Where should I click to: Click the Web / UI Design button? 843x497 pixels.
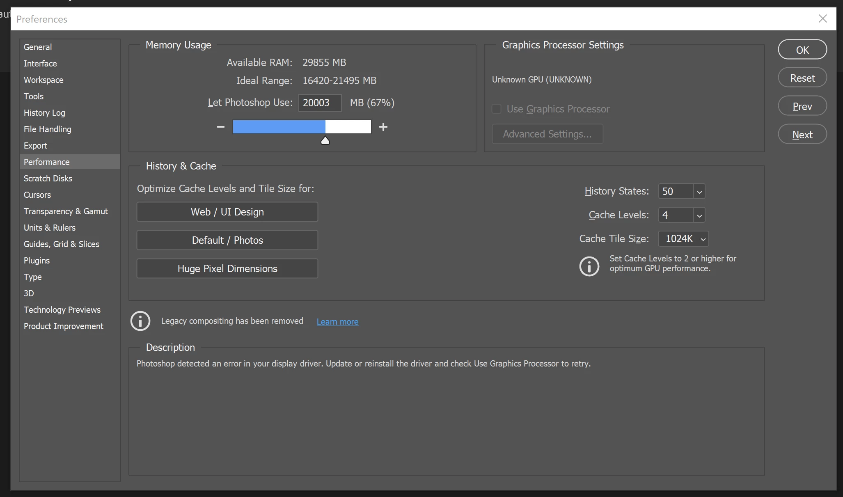(227, 212)
